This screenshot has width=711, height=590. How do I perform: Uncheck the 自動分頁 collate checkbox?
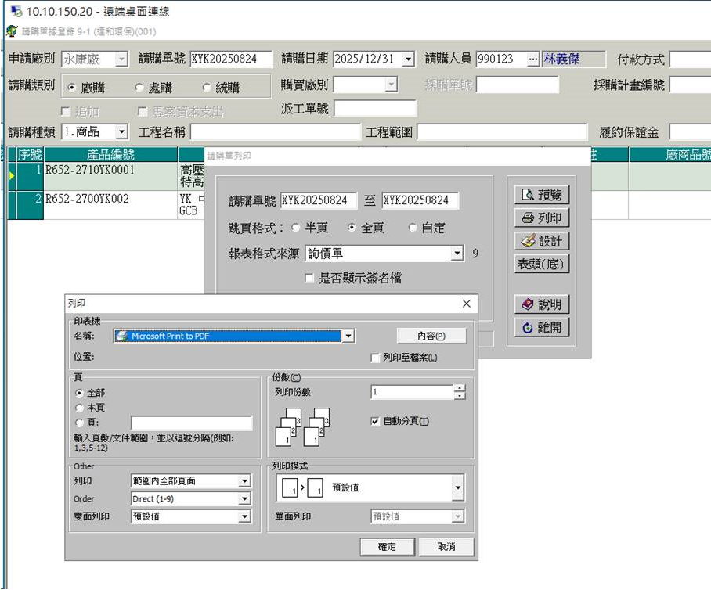(x=375, y=421)
